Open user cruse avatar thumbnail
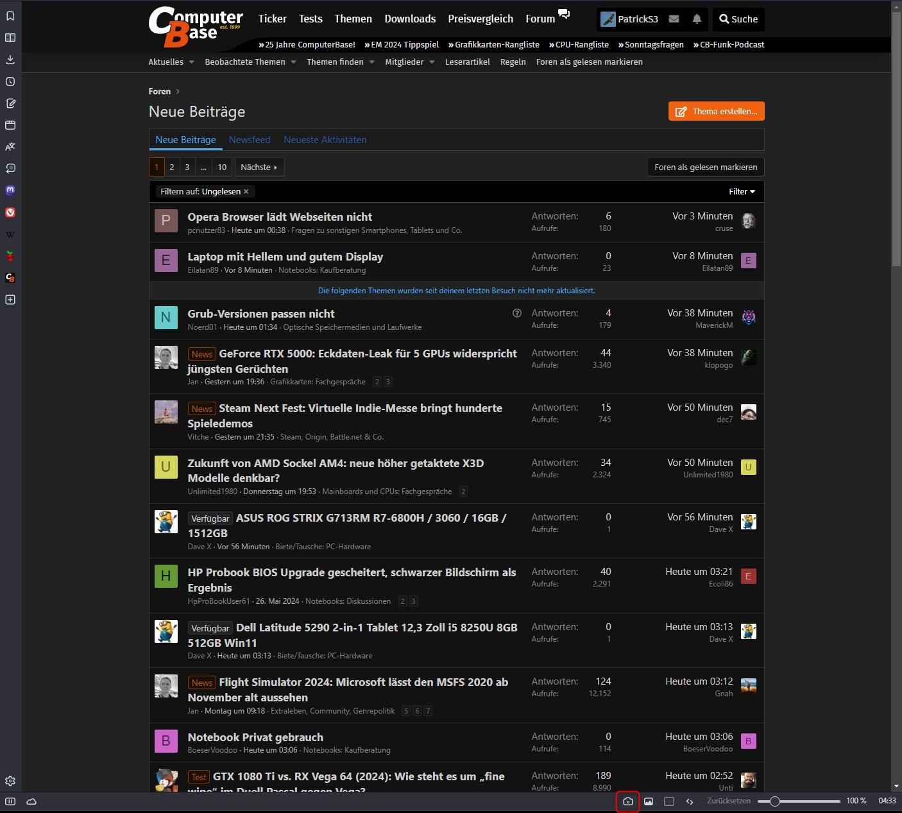 point(748,221)
